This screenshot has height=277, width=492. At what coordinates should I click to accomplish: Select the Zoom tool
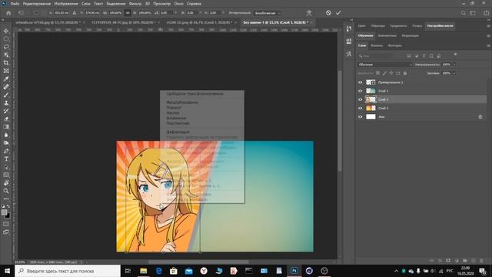pos(6,191)
